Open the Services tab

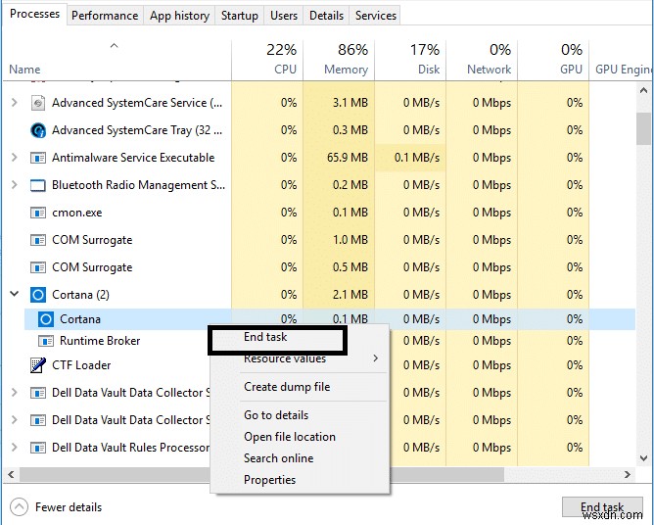(x=375, y=16)
